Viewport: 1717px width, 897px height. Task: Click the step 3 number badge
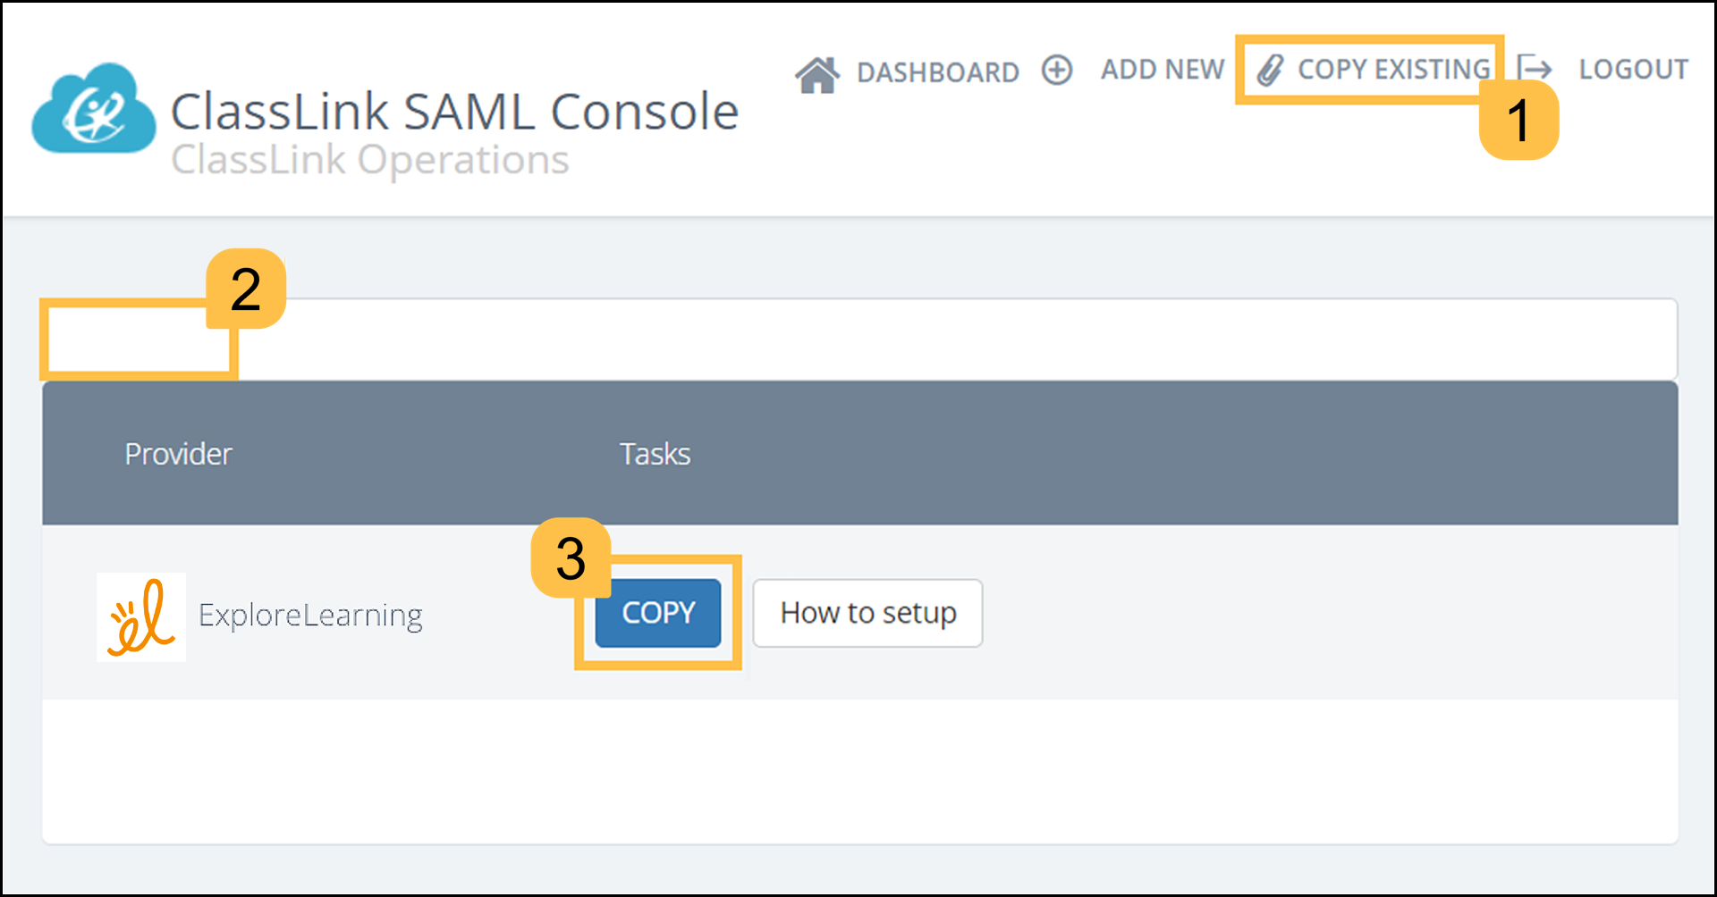[571, 558]
